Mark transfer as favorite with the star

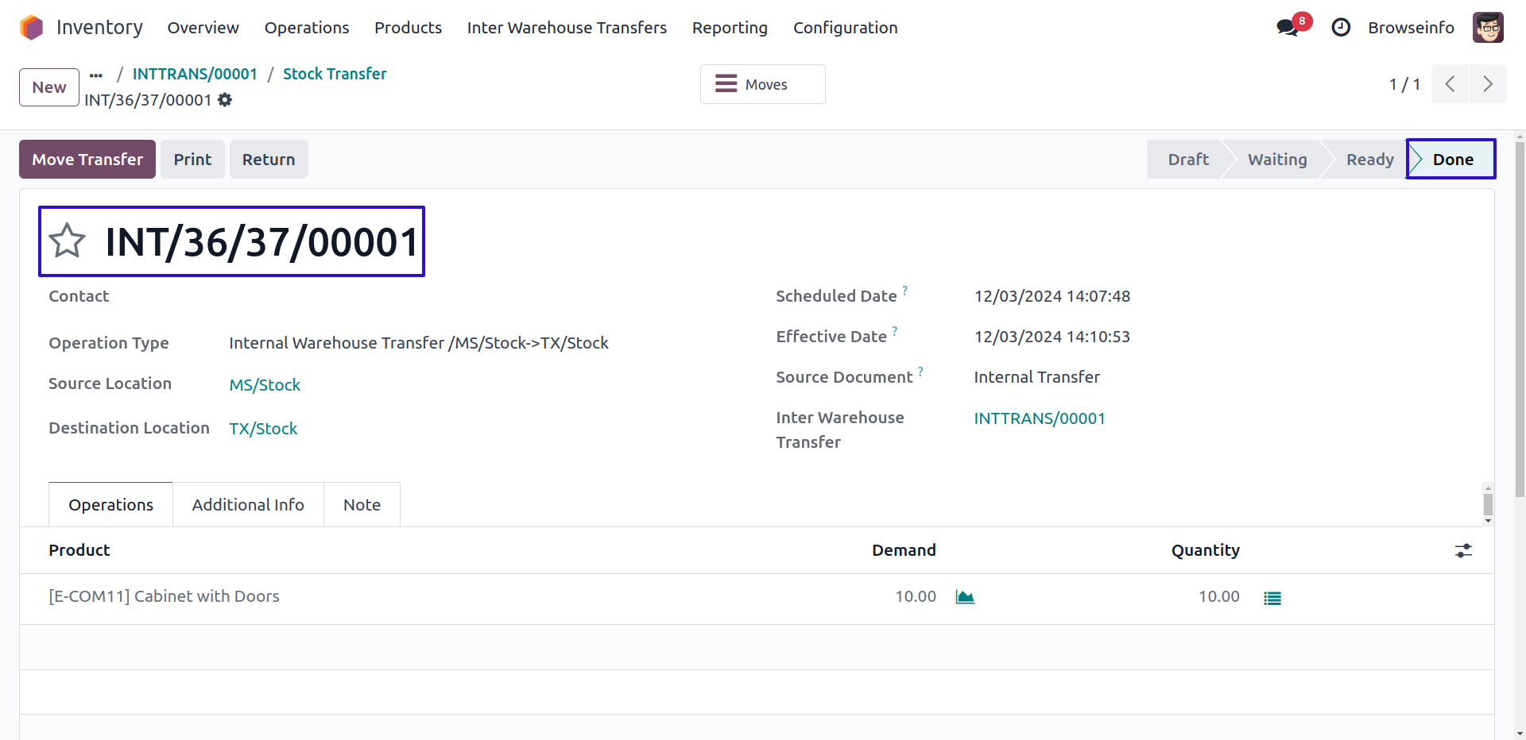[x=68, y=241]
